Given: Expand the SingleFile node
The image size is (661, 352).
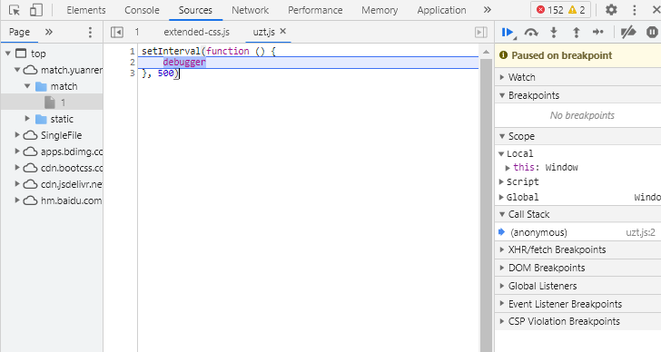Looking at the screenshot, I should click(17, 135).
